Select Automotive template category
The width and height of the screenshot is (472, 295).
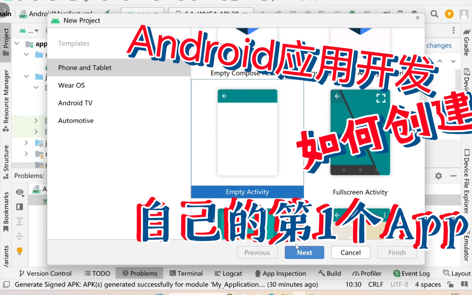119,120
